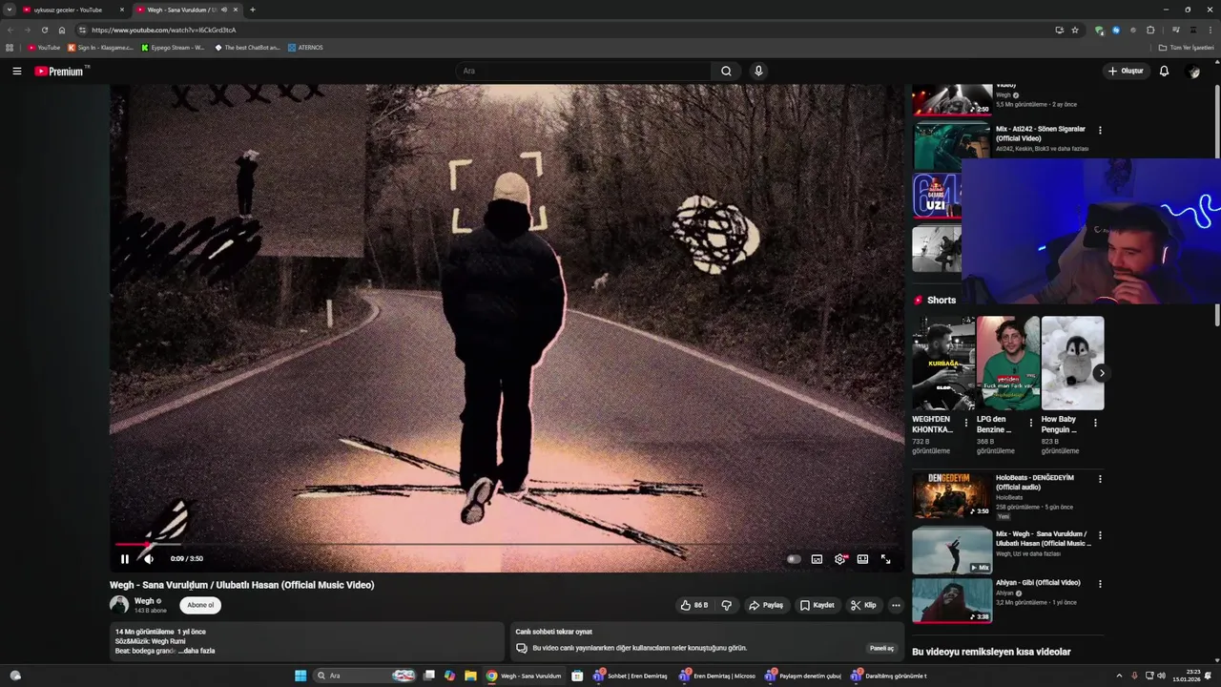
Task: Open the Sign In - Klasgame bookmark
Action: (100, 48)
